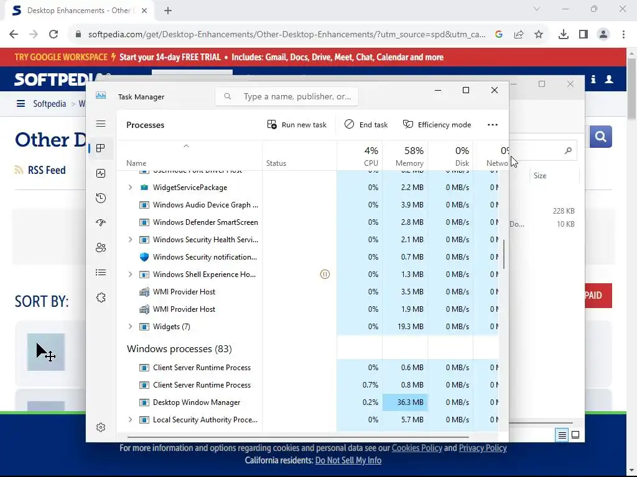The image size is (637, 477).
Task: Open Users icon in Task Manager sidebar
Action: pyautogui.click(x=101, y=247)
